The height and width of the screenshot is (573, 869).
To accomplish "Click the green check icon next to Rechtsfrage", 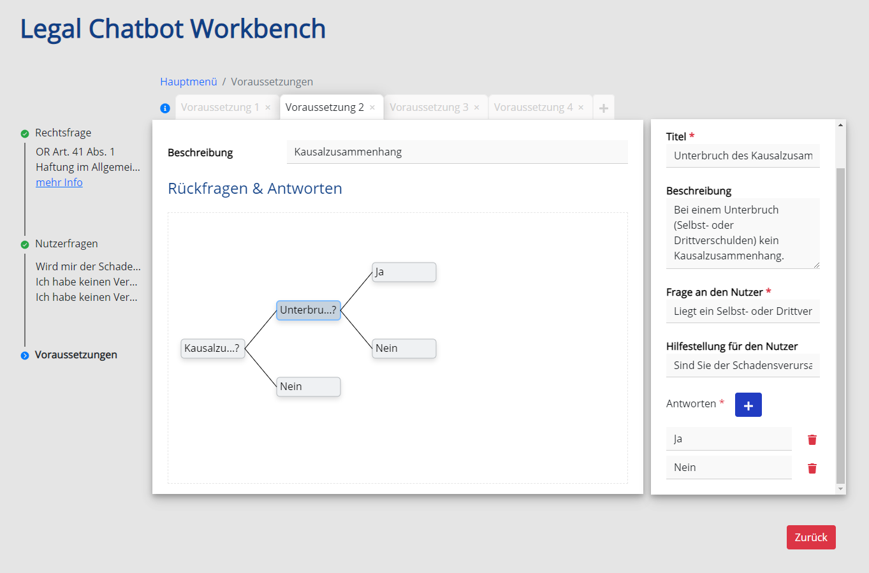I will pyautogui.click(x=25, y=134).
